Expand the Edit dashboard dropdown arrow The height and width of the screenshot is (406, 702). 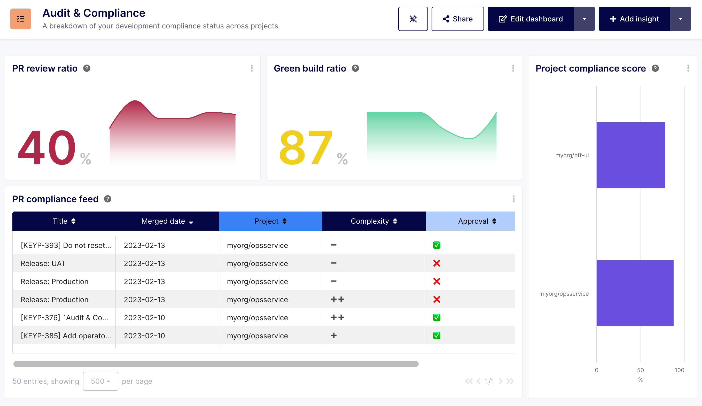coord(584,19)
